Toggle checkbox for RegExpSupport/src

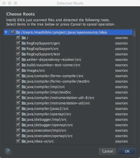click(x=18, y=48)
